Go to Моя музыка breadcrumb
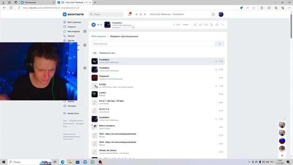The width and height of the screenshot is (293, 165). click(98, 36)
